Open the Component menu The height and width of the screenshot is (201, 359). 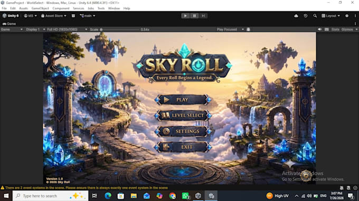click(61, 8)
